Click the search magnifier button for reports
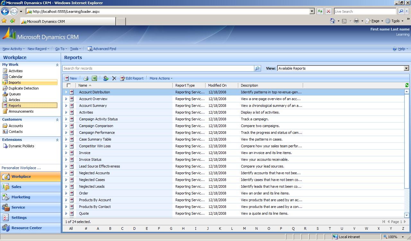The height and width of the screenshot is (241, 411). point(257,68)
